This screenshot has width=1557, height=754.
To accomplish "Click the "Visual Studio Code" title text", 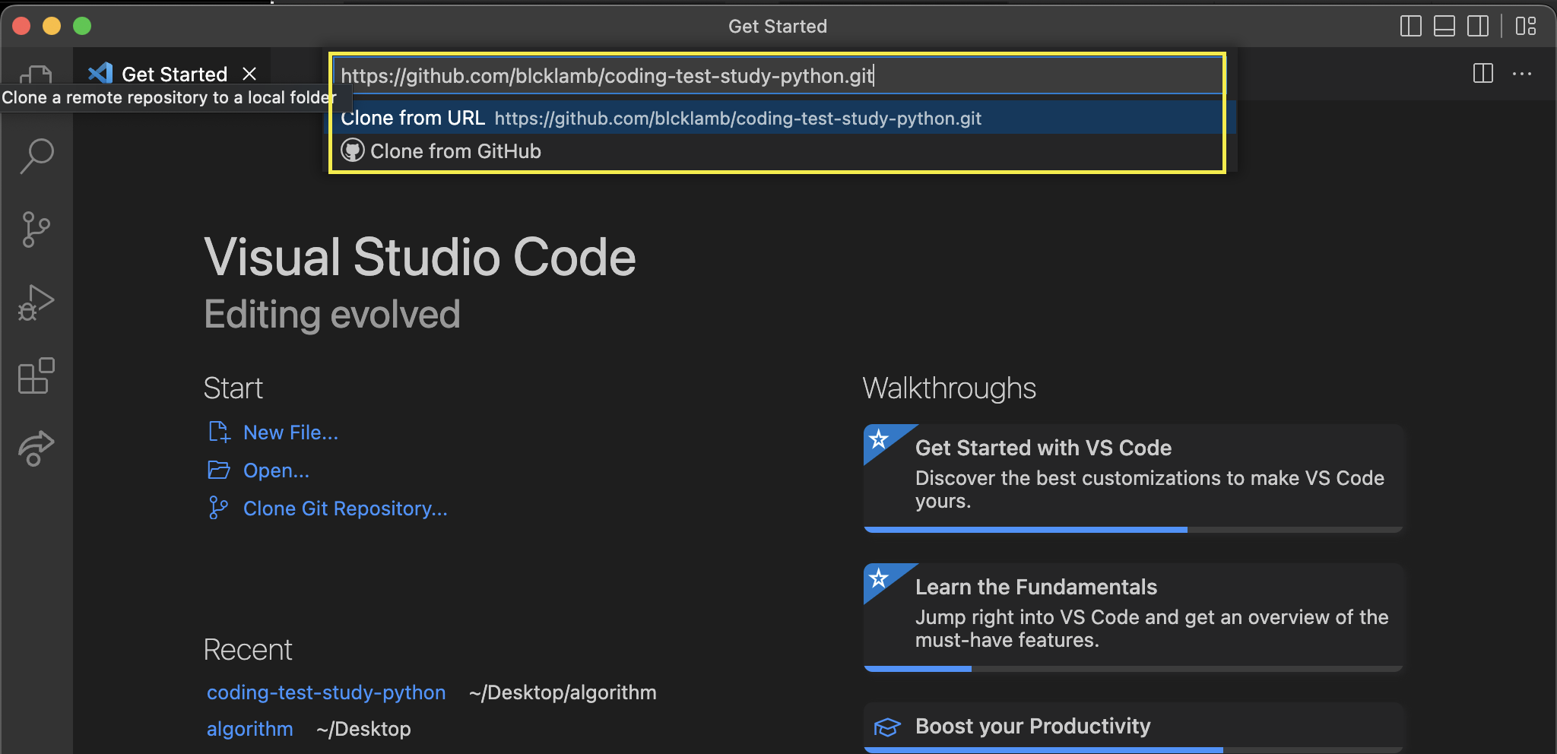I will pyautogui.click(x=420, y=257).
